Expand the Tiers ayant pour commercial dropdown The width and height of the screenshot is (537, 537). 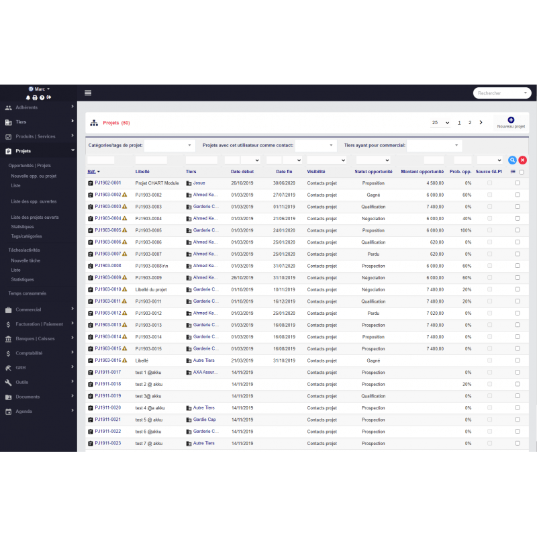[x=434, y=145]
